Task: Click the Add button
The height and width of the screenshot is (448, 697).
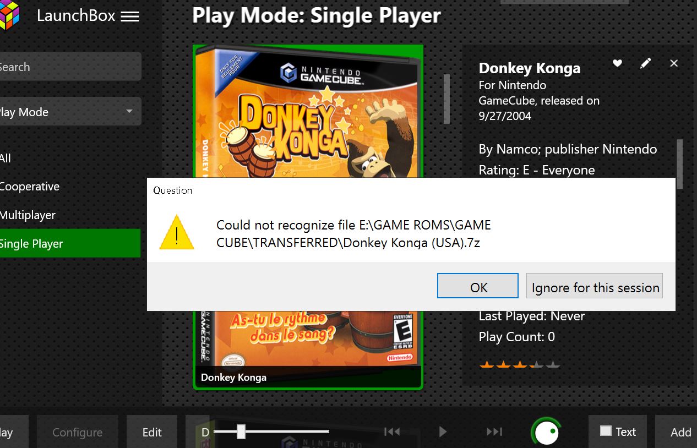Action: (677, 432)
